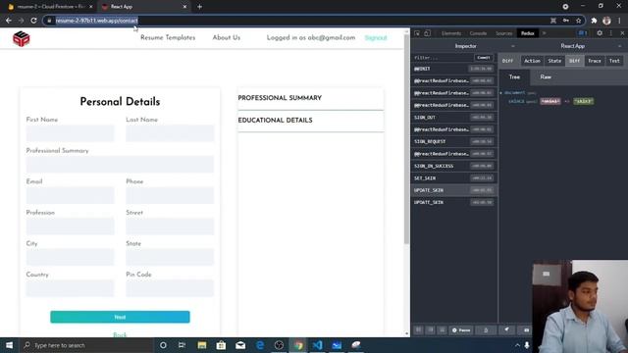Open the About Us nav link

point(227,37)
